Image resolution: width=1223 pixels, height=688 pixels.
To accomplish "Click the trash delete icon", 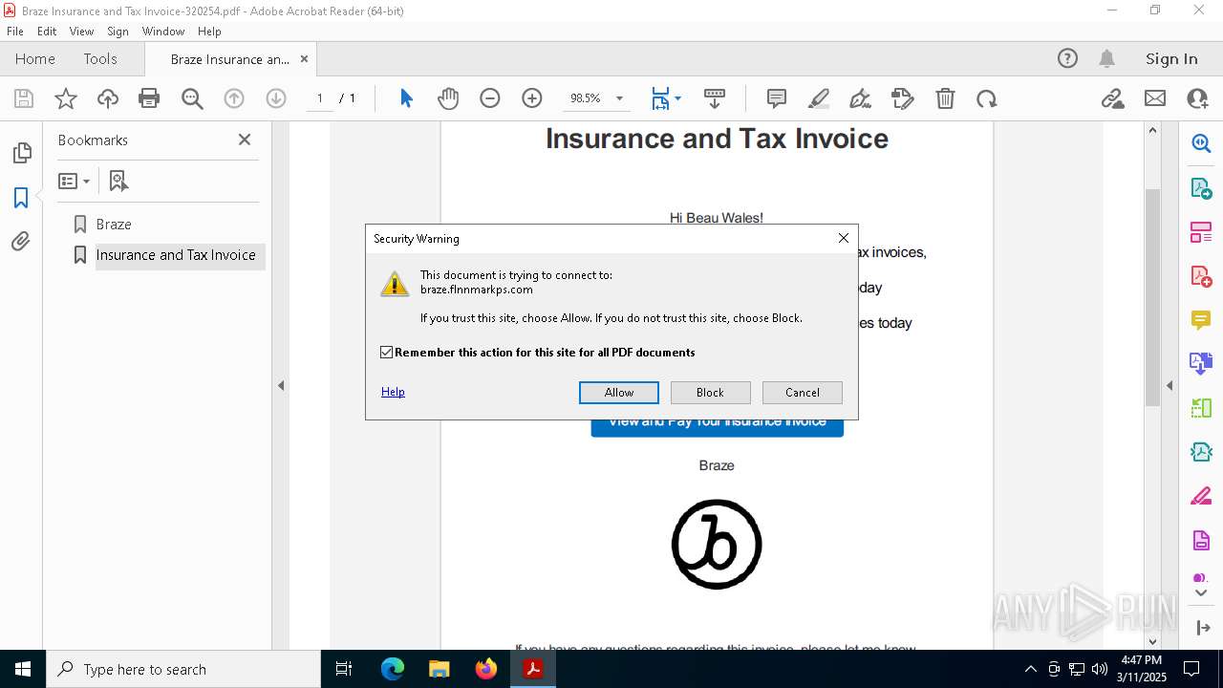I will [945, 98].
